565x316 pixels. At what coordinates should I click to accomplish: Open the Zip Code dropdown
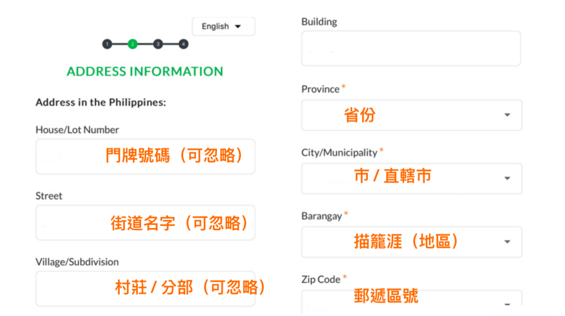pyautogui.click(x=412, y=302)
